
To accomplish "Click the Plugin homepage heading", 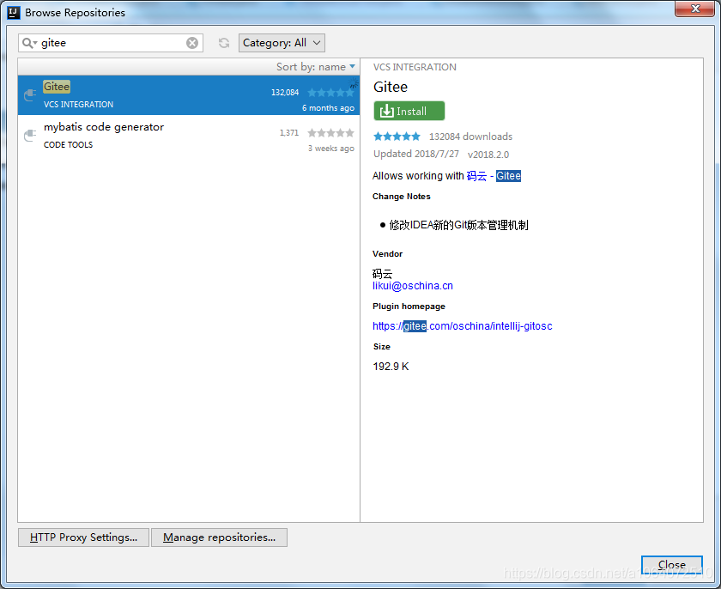I will click(409, 307).
